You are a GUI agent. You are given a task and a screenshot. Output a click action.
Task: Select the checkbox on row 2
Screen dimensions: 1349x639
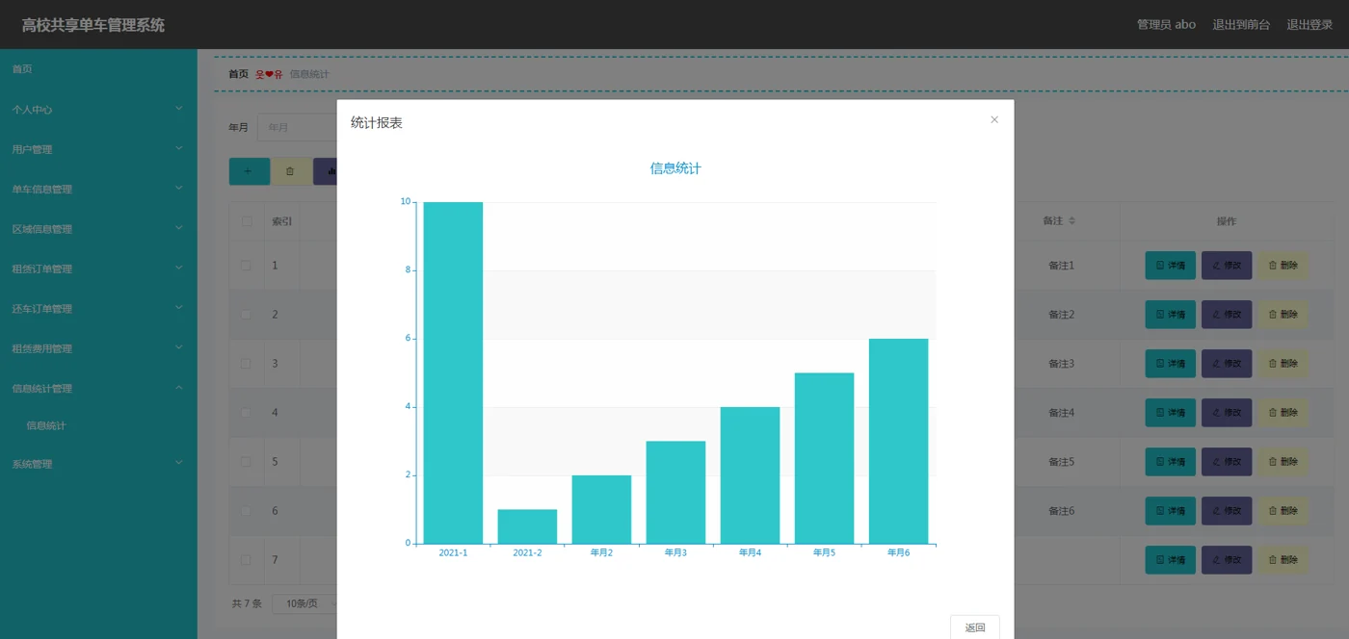[247, 314]
